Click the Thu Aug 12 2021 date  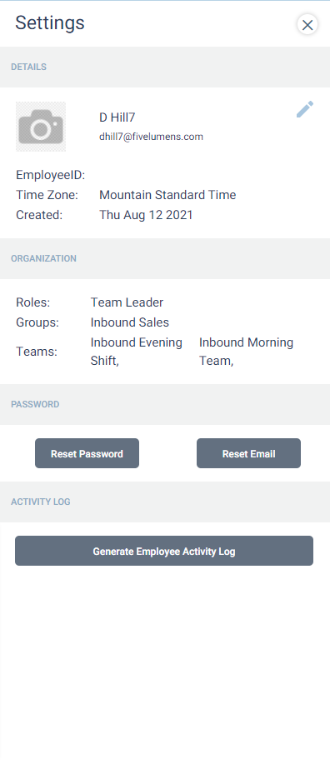(x=146, y=215)
